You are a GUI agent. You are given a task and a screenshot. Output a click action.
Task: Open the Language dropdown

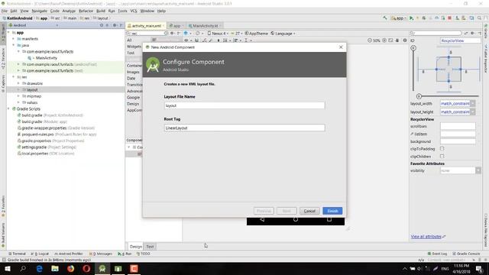click(283, 34)
